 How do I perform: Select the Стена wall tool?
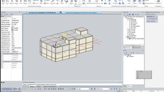coord(3,2)
